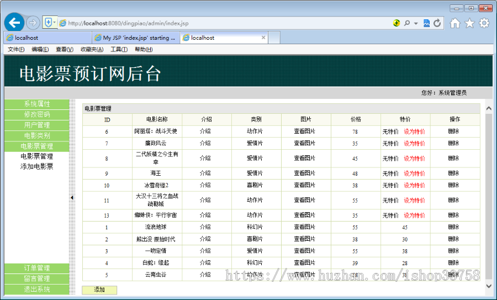Go back with the browser back arrow
This screenshot has width=497, height=300.
point(14,23)
